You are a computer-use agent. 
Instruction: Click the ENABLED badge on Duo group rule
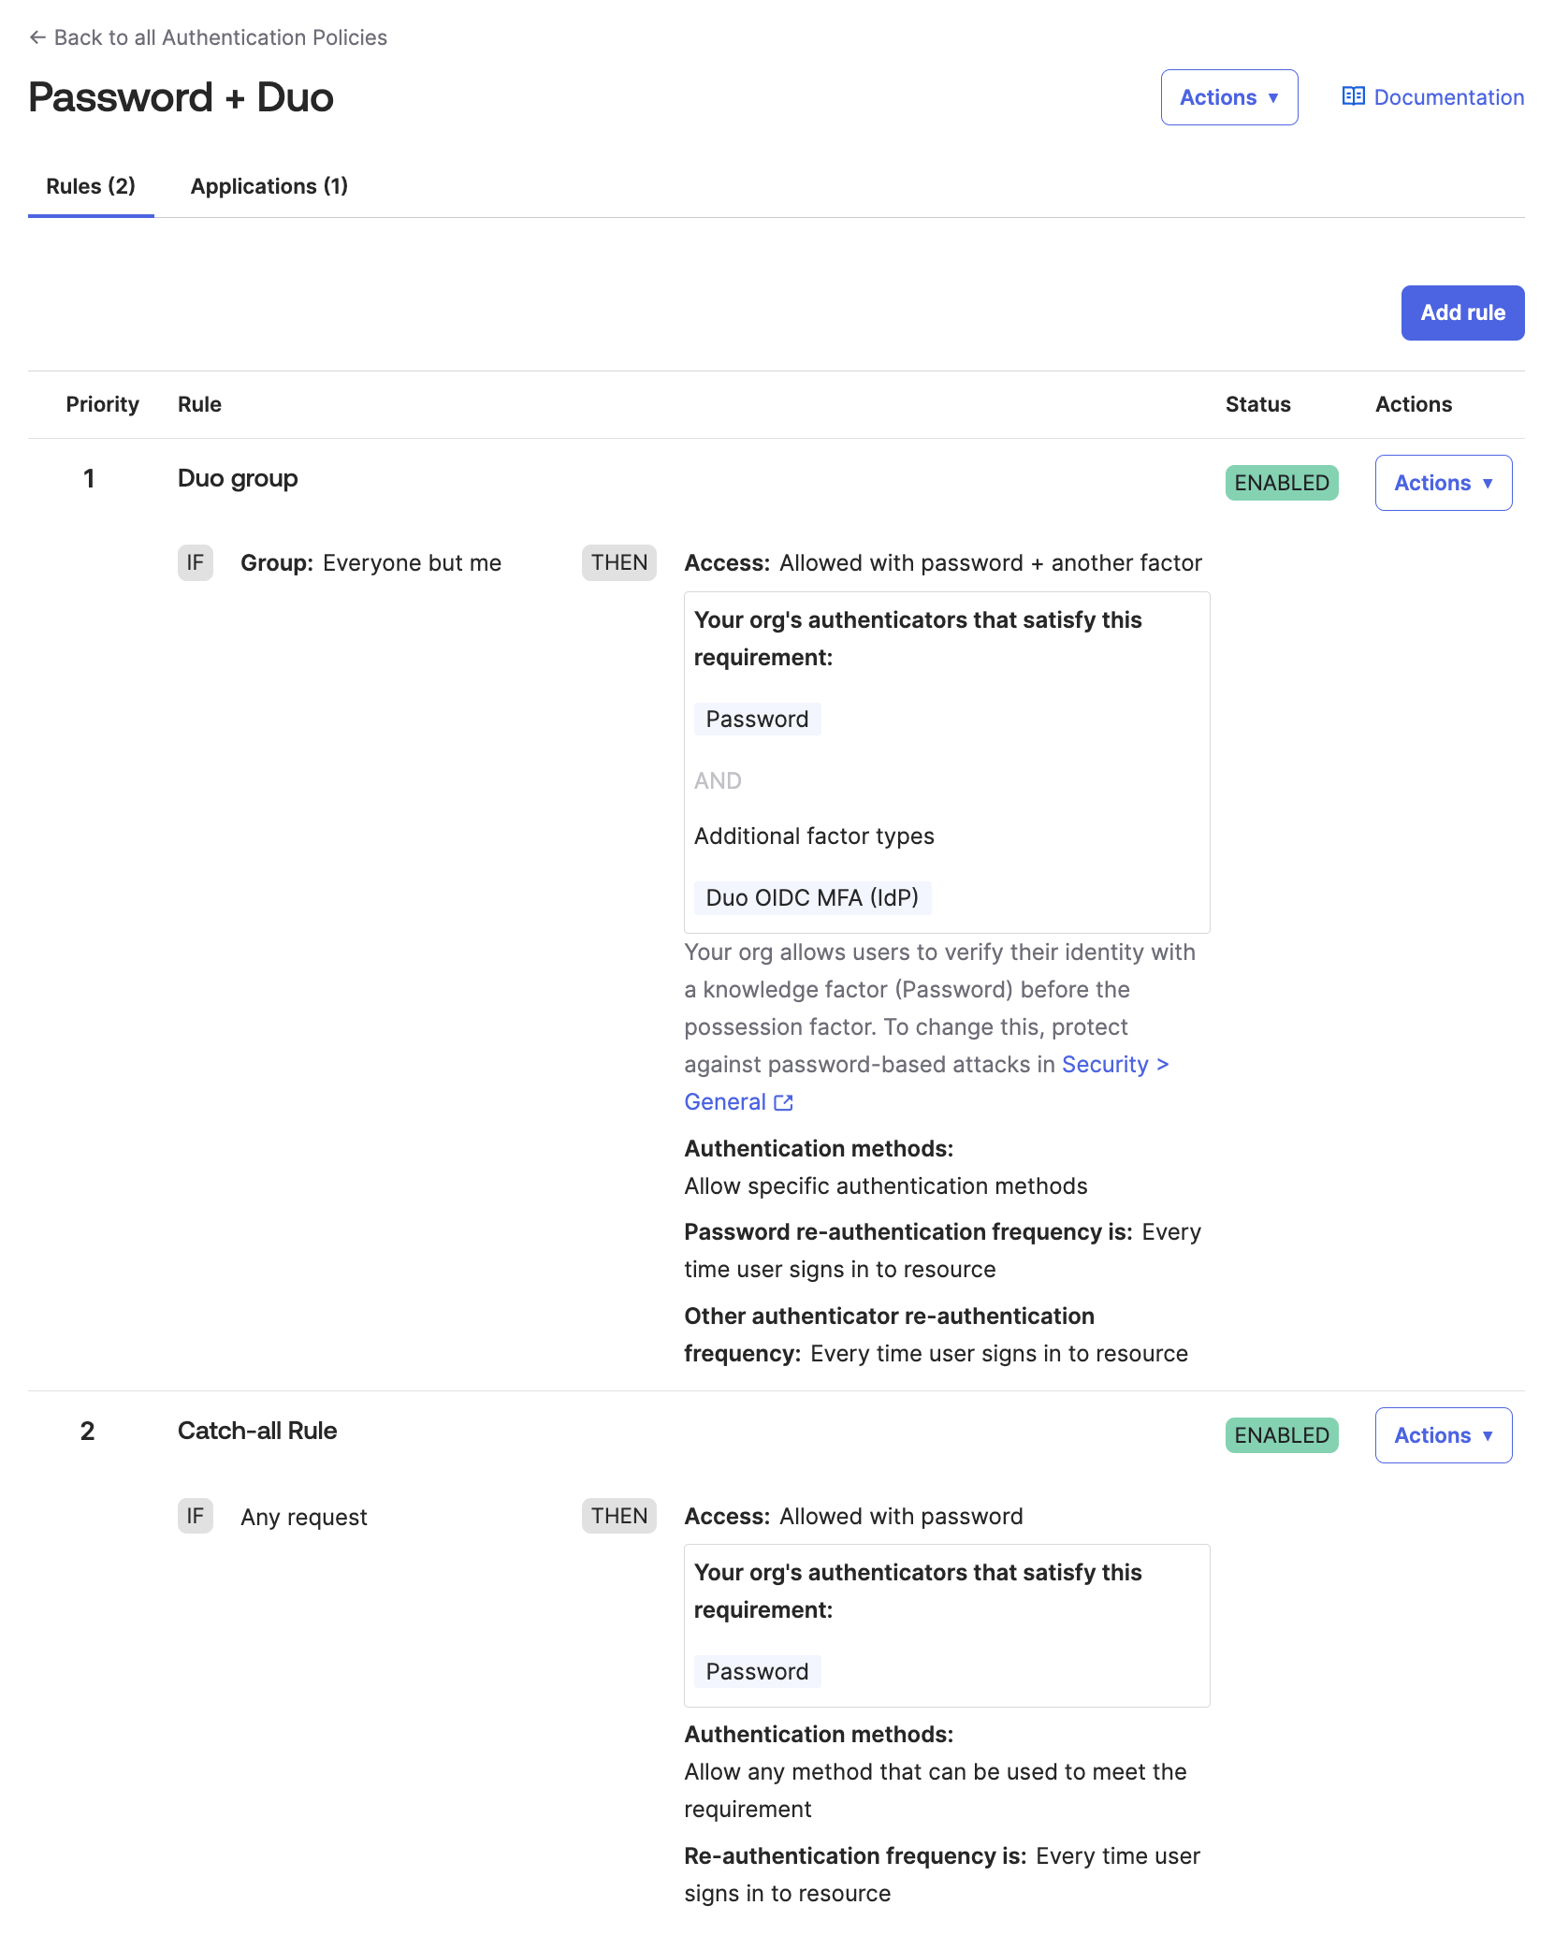click(1281, 483)
